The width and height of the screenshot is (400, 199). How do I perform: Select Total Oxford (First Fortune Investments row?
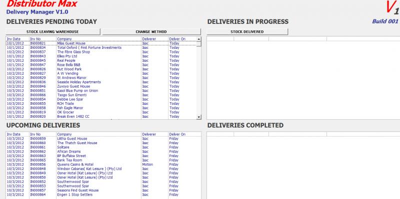(101, 47)
